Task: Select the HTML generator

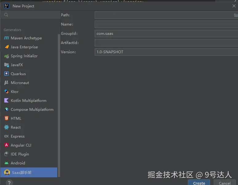Action: pos(29,118)
